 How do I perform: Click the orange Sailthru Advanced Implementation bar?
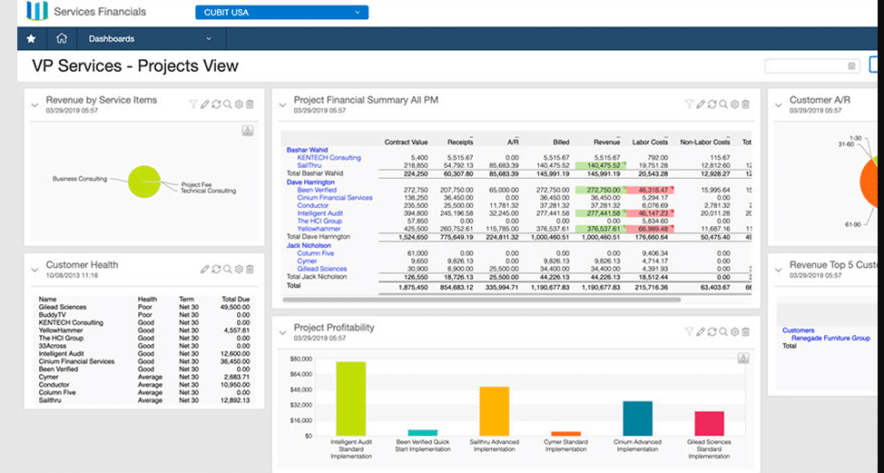click(495, 411)
